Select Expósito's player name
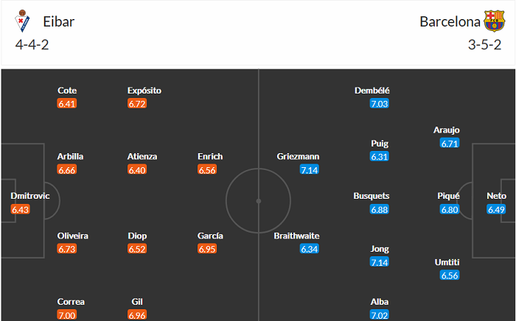516x321 pixels. tap(144, 91)
